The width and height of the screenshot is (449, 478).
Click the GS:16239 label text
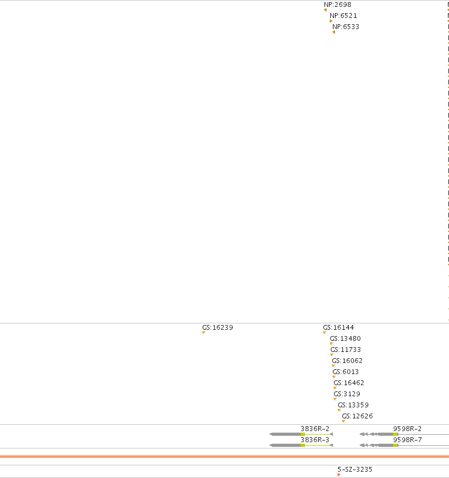218,328
